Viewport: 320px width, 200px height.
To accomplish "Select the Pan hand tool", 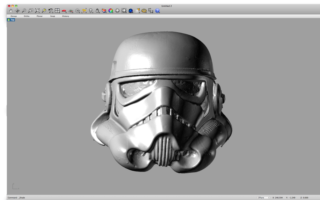I will tap(11, 11).
